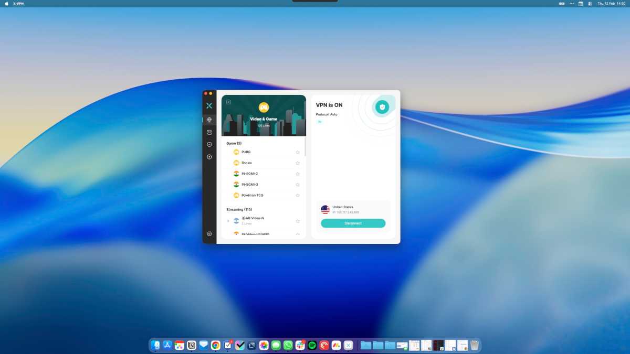This screenshot has width=630, height=354.
Task: Click the back arrow in the Video & Game header
Action: click(x=228, y=102)
